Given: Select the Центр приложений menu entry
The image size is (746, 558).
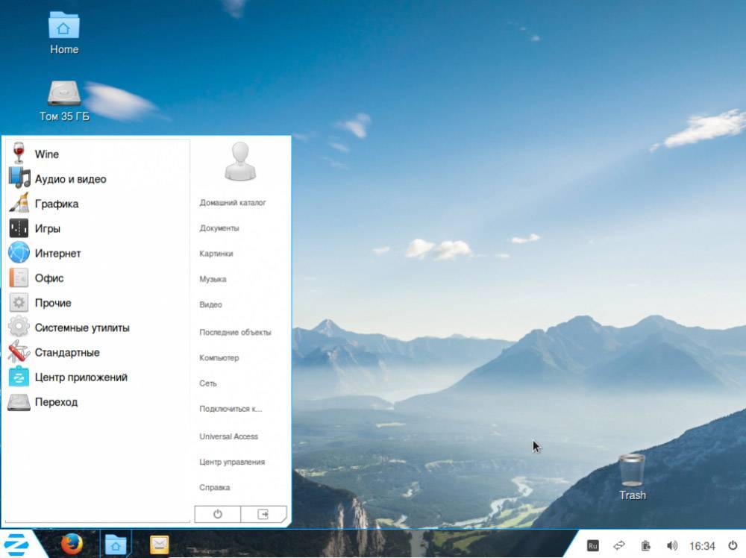Looking at the screenshot, I should coord(81,377).
